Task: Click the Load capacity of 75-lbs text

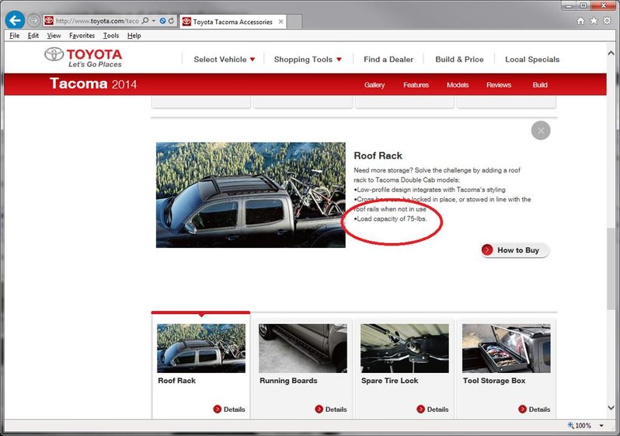Action: click(x=390, y=219)
